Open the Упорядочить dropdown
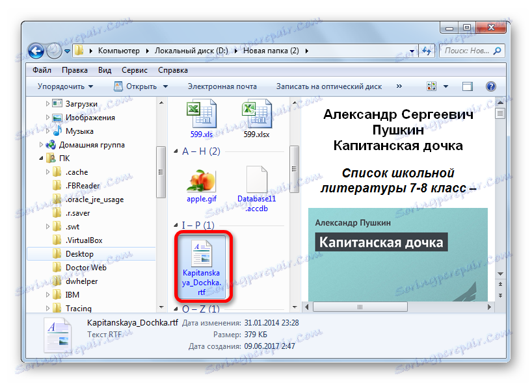This screenshot has width=532, height=384. (x=65, y=86)
